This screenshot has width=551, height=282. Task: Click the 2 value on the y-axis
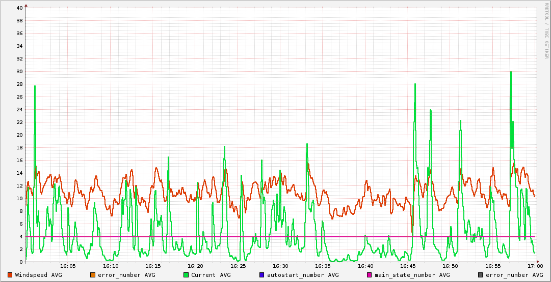click(x=21, y=249)
